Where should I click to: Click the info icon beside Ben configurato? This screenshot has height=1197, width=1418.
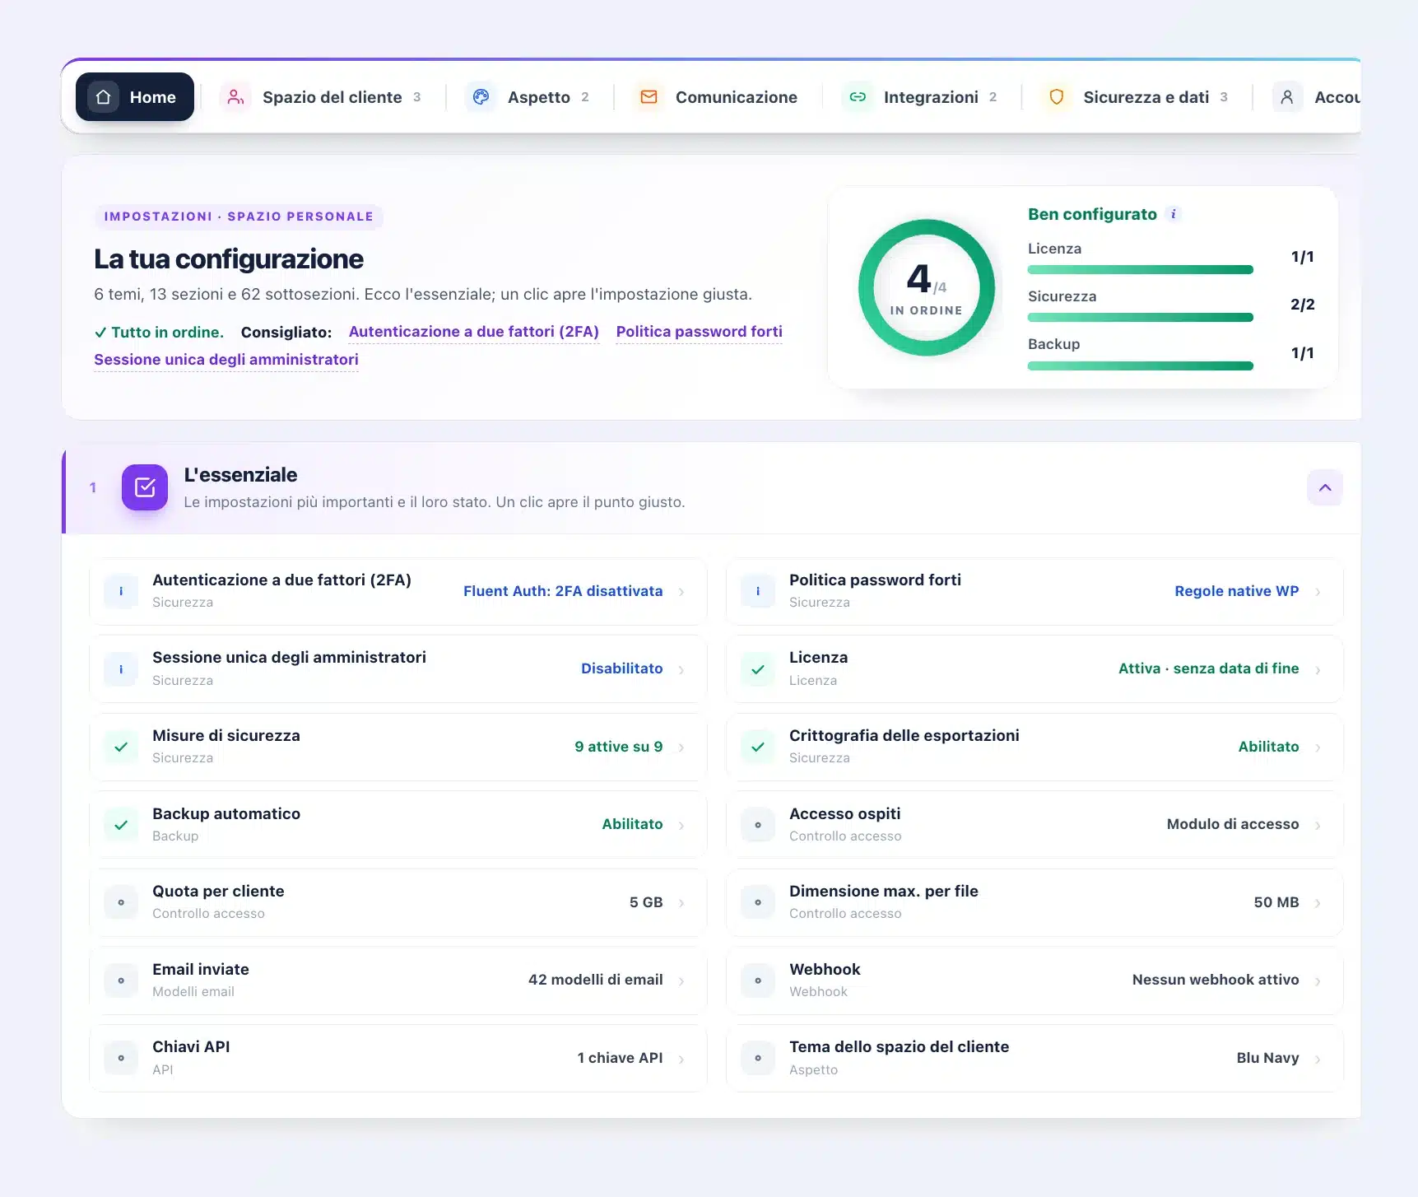point(1174,214)
